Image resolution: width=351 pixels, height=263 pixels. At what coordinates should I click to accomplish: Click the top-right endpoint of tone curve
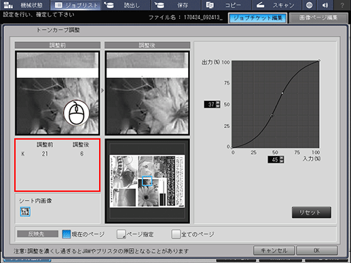click(319, 60)
